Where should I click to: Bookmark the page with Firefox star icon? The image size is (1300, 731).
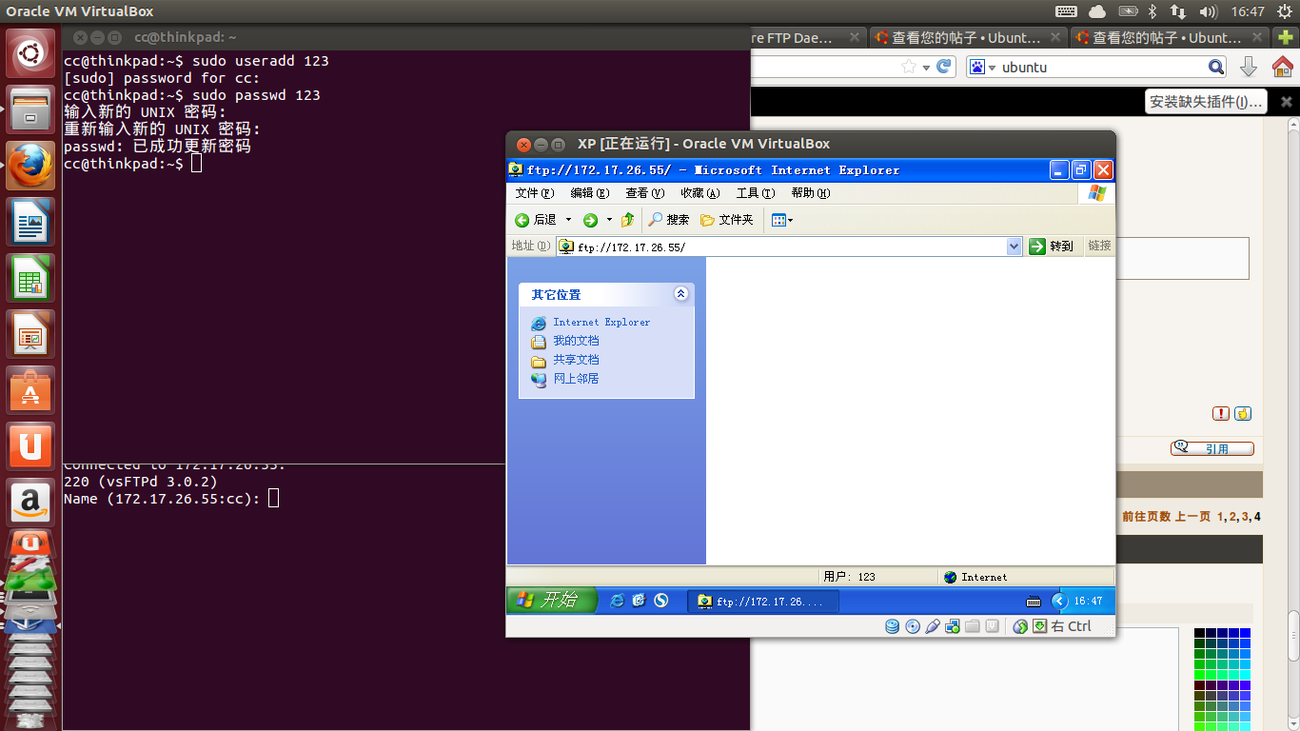tap(909, 67)
